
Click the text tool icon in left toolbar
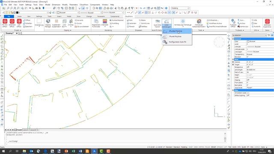pyautogui.click(x=2, y=92)
